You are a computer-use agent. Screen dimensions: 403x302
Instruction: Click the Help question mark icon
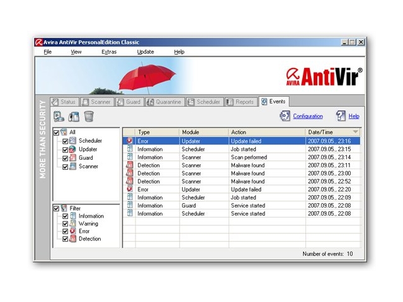point(341,116)
